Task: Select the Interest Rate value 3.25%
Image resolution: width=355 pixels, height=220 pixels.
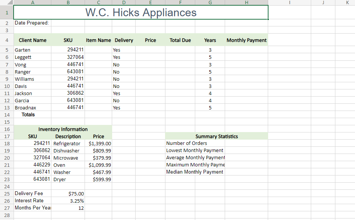Action: tap(68, 201)
